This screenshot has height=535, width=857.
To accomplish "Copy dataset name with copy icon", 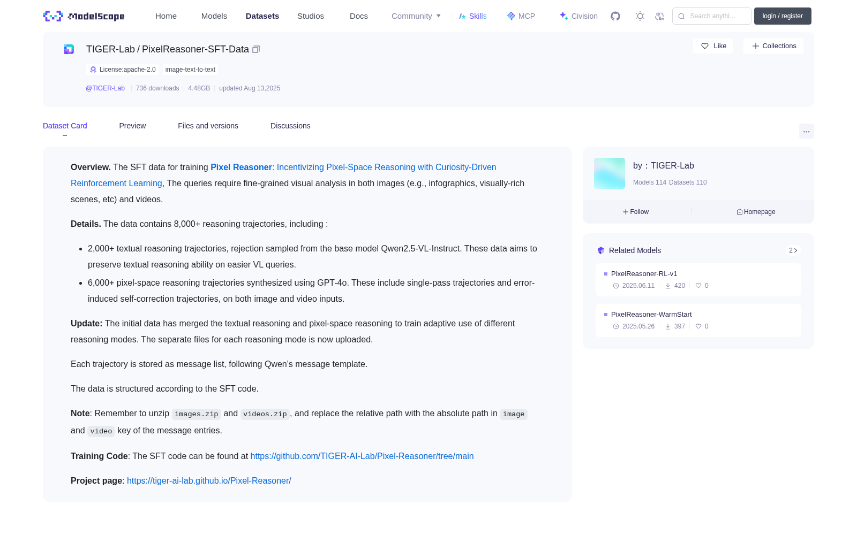I will pyautogui.click(x=256, y=49).
